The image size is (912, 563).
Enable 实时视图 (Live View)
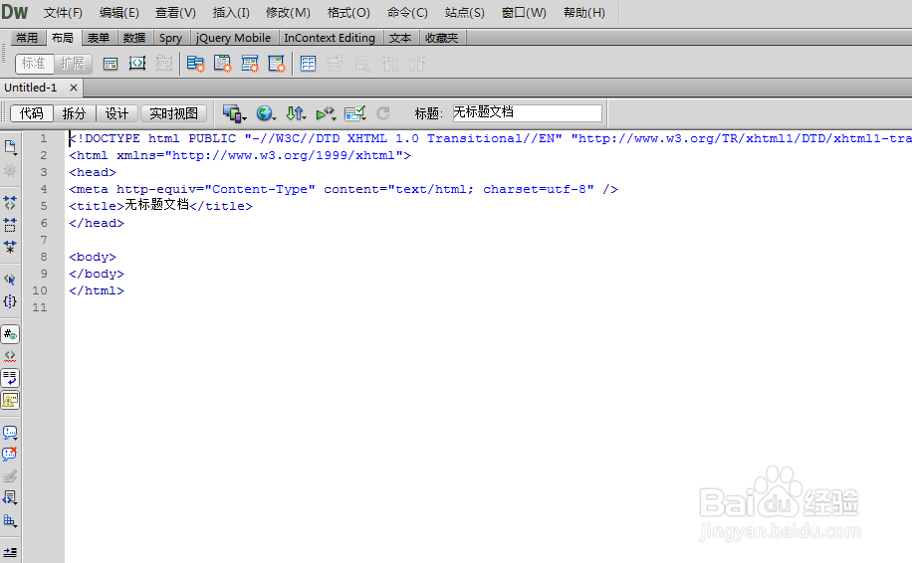click(173, 113)
